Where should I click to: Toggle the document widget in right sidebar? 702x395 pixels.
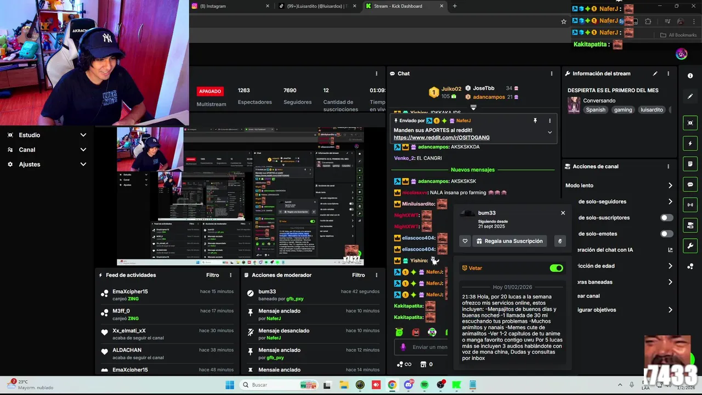tap(690, 164)
